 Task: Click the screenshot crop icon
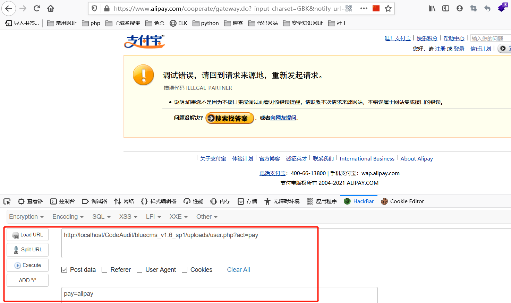point(474,8)
